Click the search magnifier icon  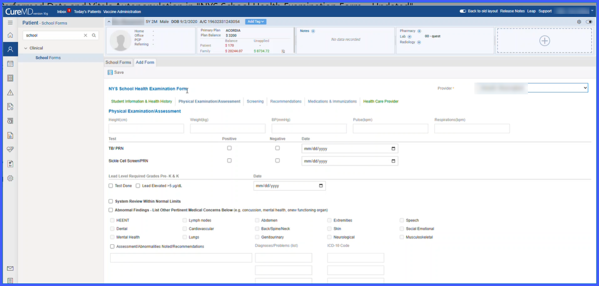click(x=94, y=36)
